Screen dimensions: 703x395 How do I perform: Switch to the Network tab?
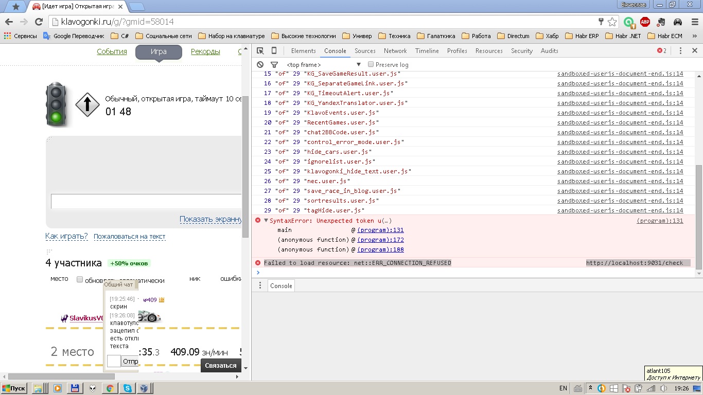pyautogui.click(x=395, y=51)
